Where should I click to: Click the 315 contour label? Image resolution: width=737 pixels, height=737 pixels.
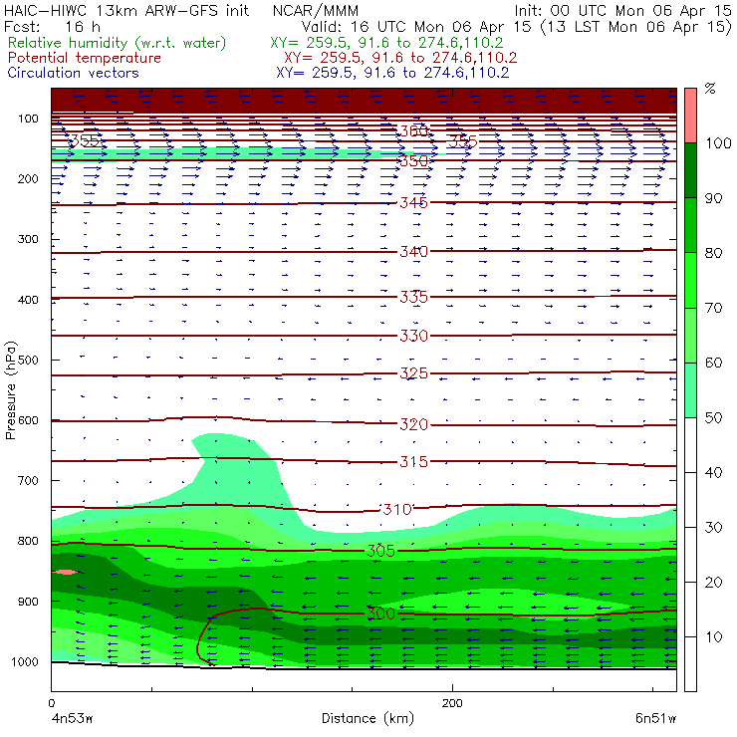click(x=413, y=462)
